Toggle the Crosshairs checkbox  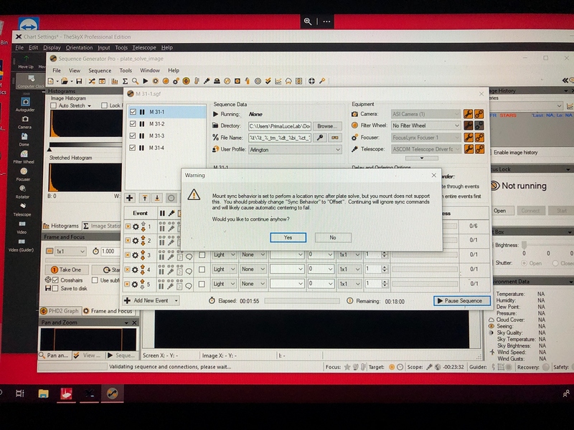56,280
